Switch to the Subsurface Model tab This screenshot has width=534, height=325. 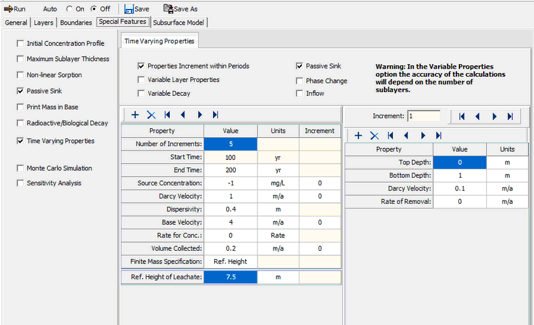pos(179,22)
